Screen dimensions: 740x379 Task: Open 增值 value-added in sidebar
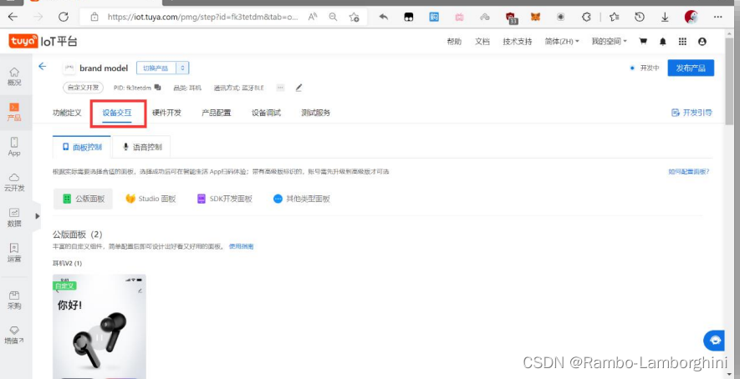(x=14, y=335)
